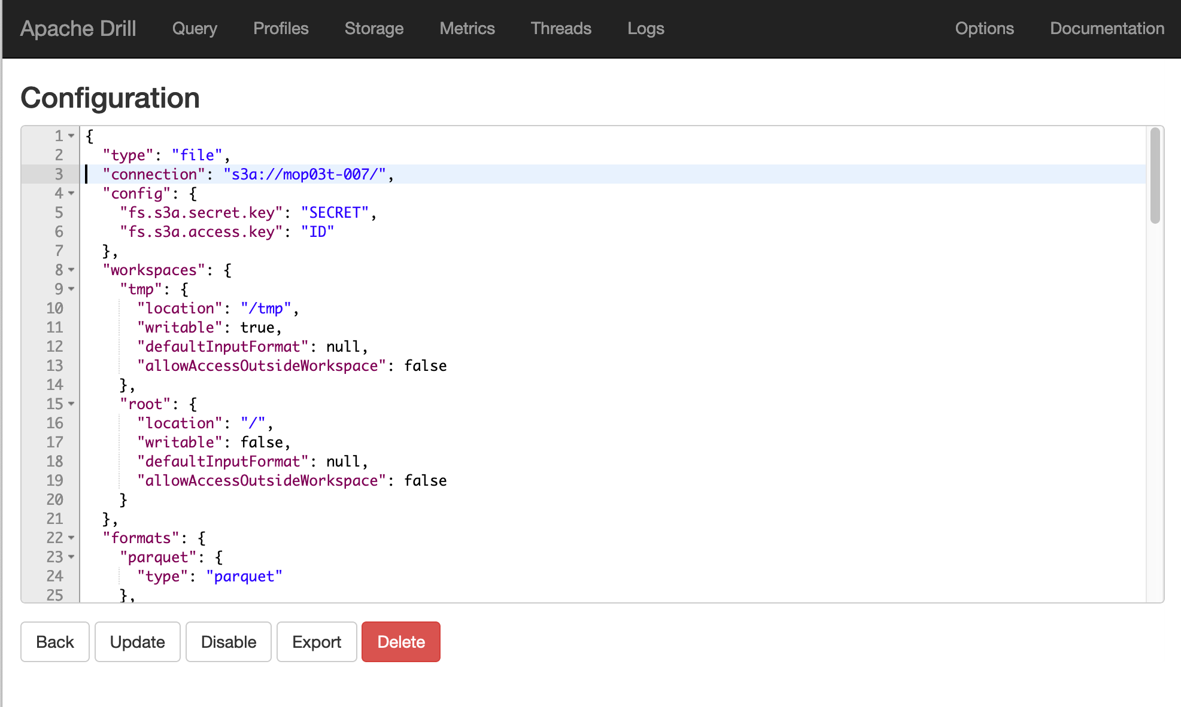The height and width of the screenshot is (707, 1181).
Task: Click the "file" type value
Action: (197, 155)
